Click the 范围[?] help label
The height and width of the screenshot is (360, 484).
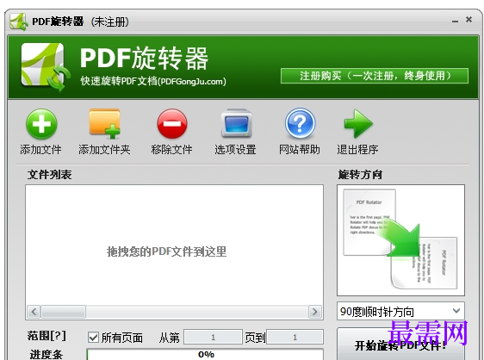pyautogui.click(x=47, y=336)
